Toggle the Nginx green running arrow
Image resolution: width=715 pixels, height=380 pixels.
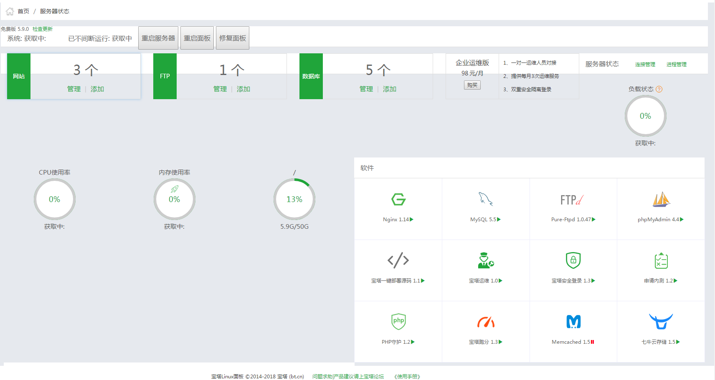pos(411,220)
